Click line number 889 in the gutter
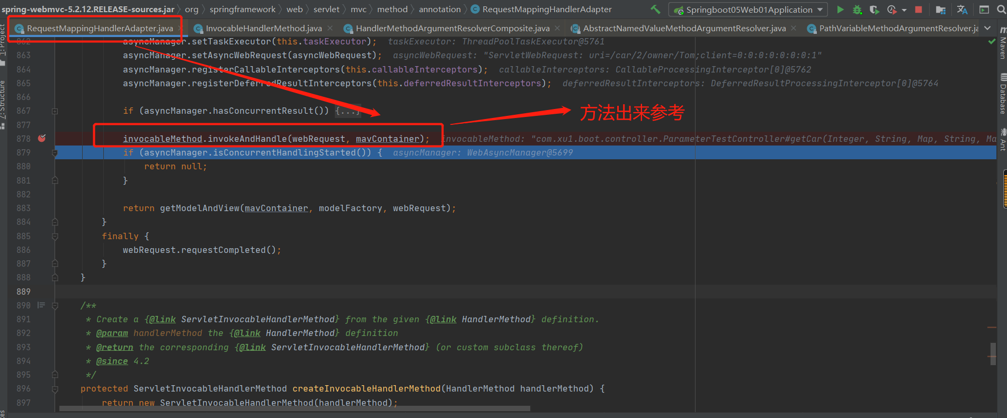The width and height of the screenshot is (1007, 418). 23,292
